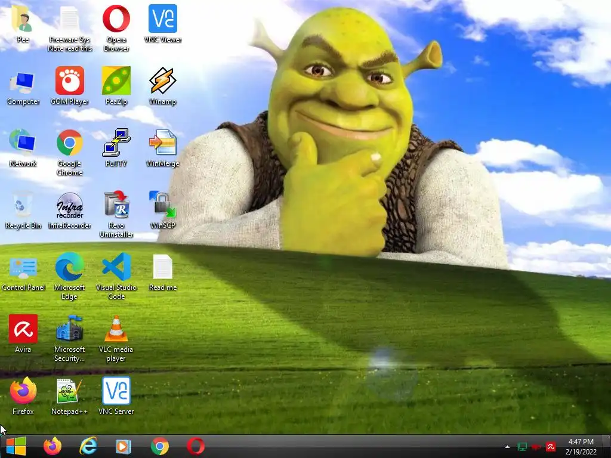This screenshot has width=611, height=458.
Task: Launch Internet Explorer from taskbar
Action: pyautogui.click(x=88, y=446)
